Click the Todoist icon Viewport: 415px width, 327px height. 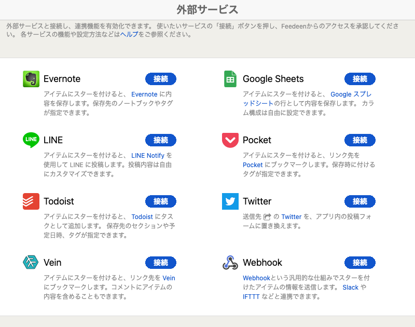(31, 201)
